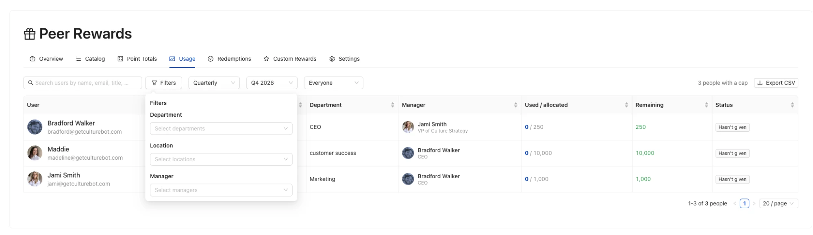Sort by the Status column arrows
Image resolution: width=813 pixels, height=235 pixels.
pos(792,105)
